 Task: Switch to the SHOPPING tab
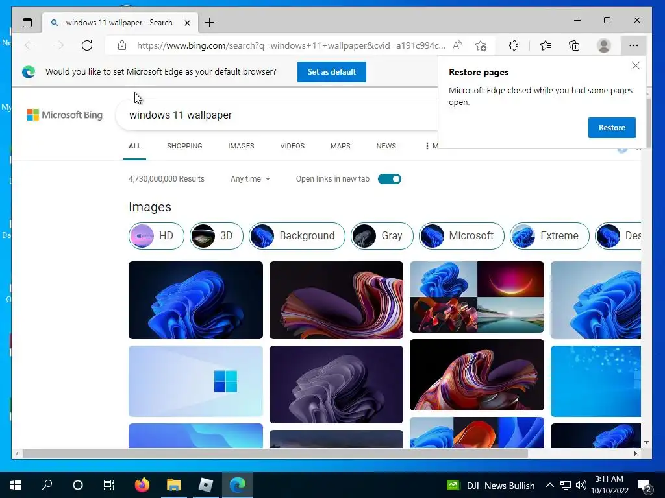tap(184, 146)
